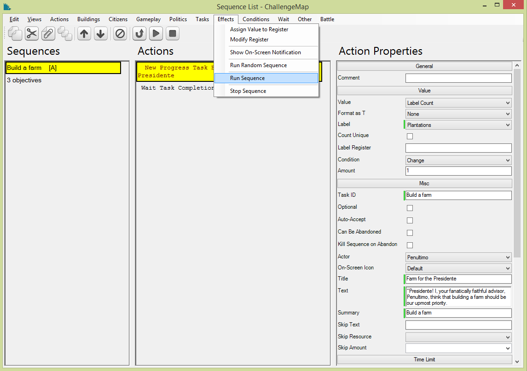
Task: Select the Run Sequence menu entry
Action: click(x=266, y=78)
